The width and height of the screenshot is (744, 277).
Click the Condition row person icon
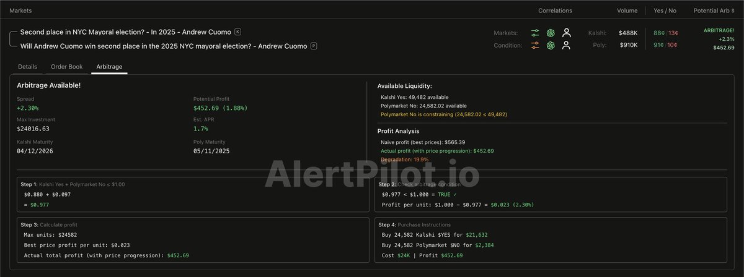pos(566,45)
